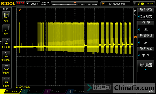Enable channel 3 at 2.00 V
Viewport: 156px width, 94px height.
click(x=55, y=91)
